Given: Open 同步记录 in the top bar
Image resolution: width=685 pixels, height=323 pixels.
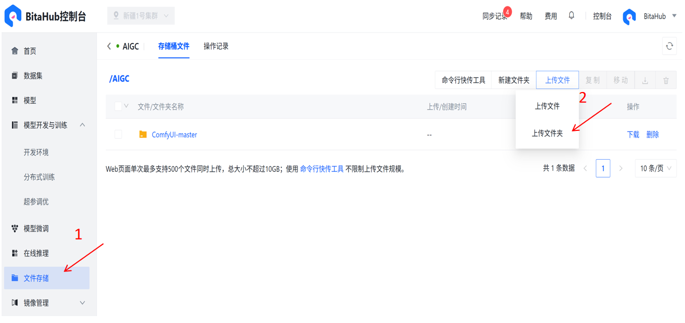Looking at the screenshot, I should (x=495, y=16).
